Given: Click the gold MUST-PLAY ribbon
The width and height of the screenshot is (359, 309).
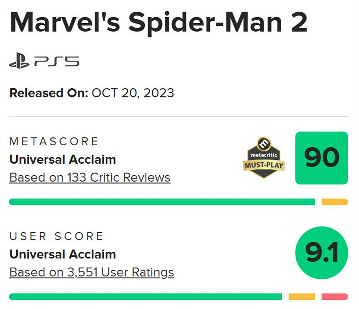Looking at the screenshot, I should tap(264, 164).
